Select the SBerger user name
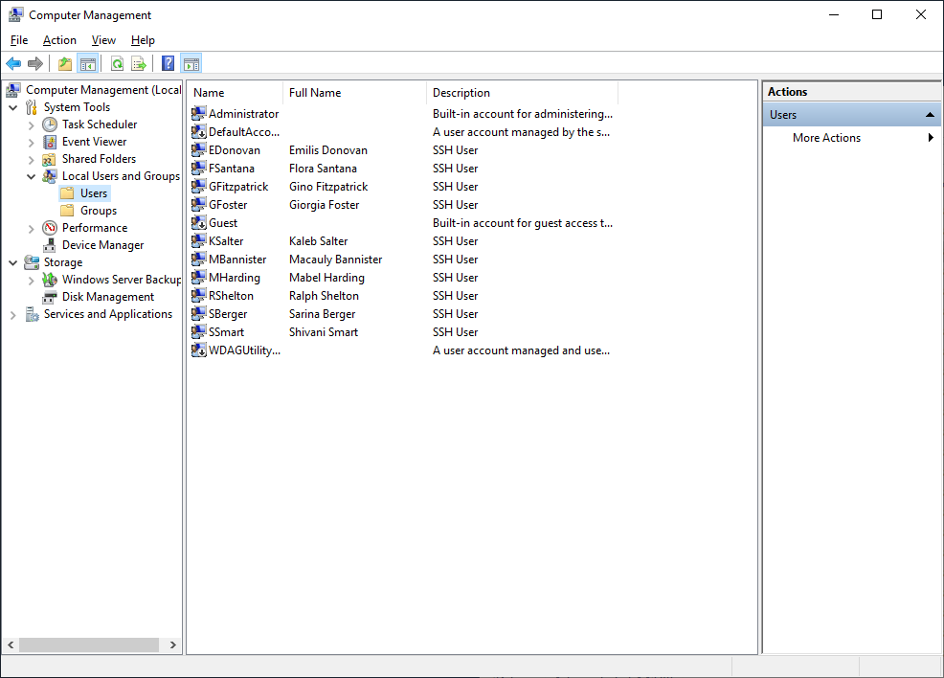This screenshot has width=944, height=678. coord(228,314)
